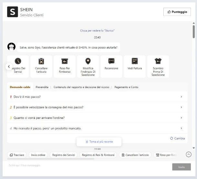Image resolution: width=197 pixels, height=179 pixels.
Task: Click the Invio send button
Action: (x=181, y=167)
